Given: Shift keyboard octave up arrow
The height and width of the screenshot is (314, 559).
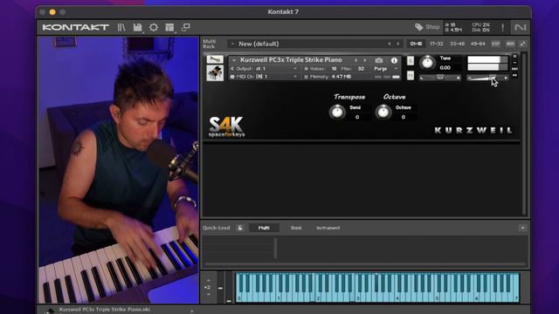Looking at the screenshot, I should click(x=208, y=281).
